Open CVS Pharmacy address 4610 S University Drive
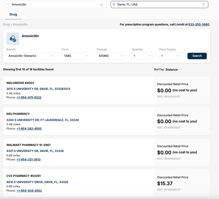219x199 pixels. pyautogui.click(x=37, y=182)
